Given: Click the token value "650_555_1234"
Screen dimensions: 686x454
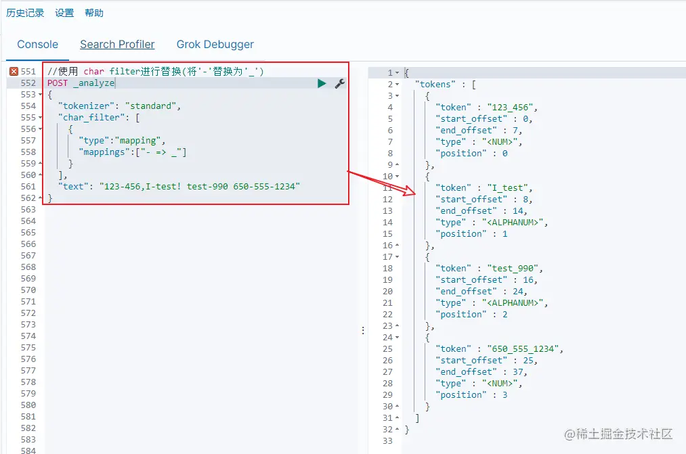Looking at the screenshot, I should [523, 348].
